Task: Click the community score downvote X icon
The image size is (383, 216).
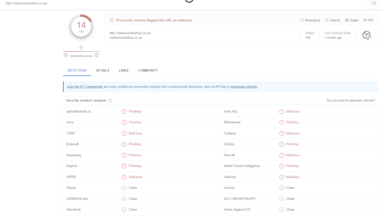Action: click(66, 55)
